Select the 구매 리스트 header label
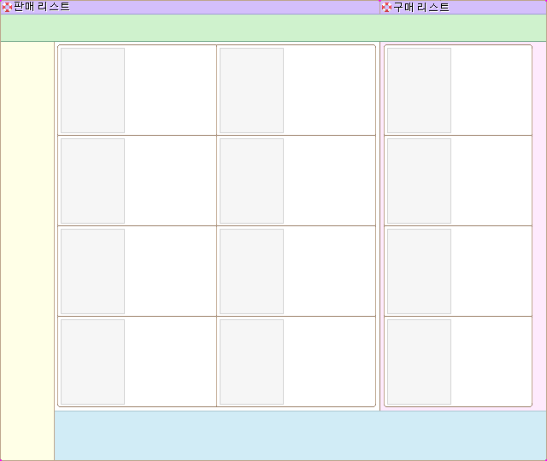 point(421,7)
